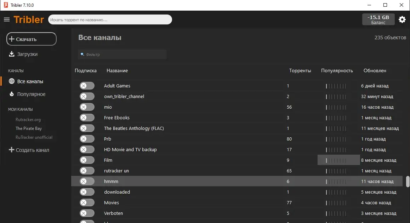Viewport: 410px width, 223px height.
Task: Click torrent count 77 for Movies
Action: (x=289, y=202)
